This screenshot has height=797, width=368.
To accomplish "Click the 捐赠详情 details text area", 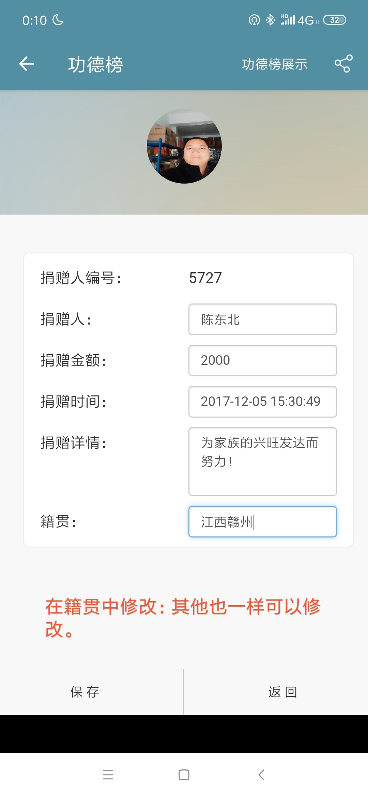I will (x=262, y=462).
